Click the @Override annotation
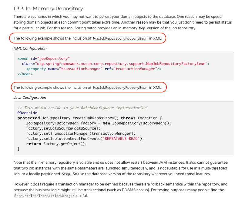This screenshot has height=203, width=242. pyautogui.click(x=27, y=113)
